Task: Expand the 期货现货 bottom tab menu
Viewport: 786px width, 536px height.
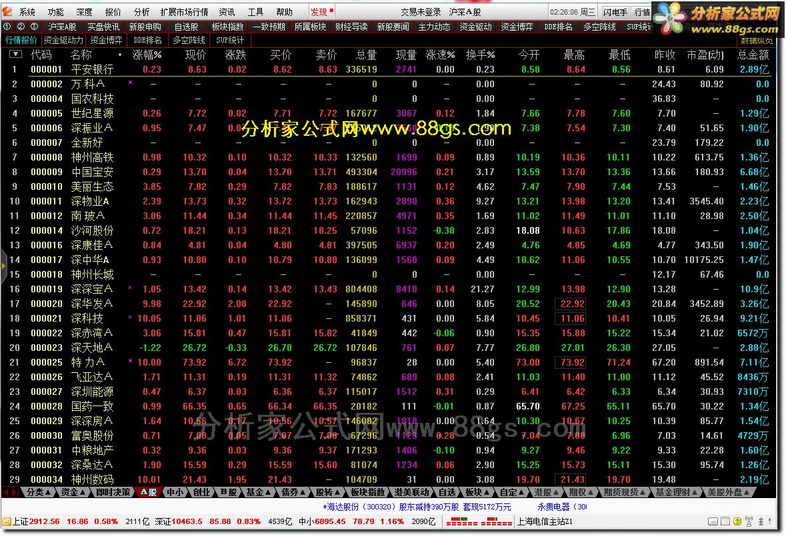Action: tap(625, 493)
